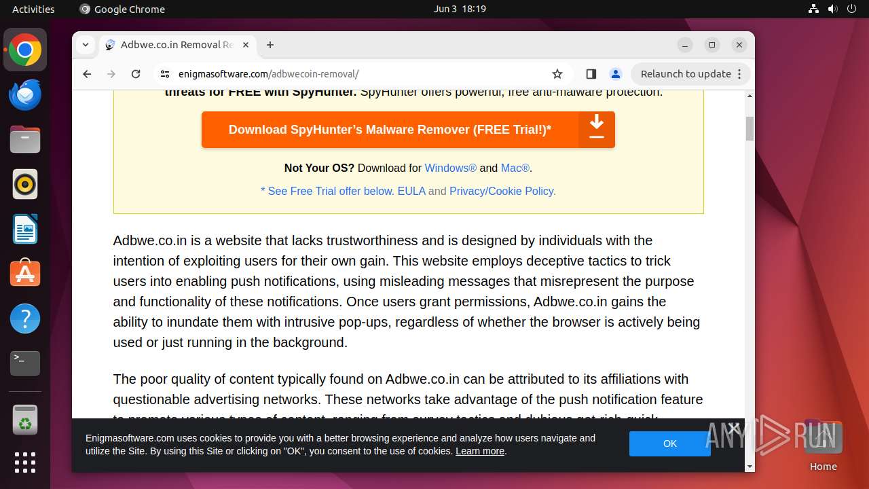Open a new tab with plus button
Screen dimensions: 869x489
click(270, 45)
